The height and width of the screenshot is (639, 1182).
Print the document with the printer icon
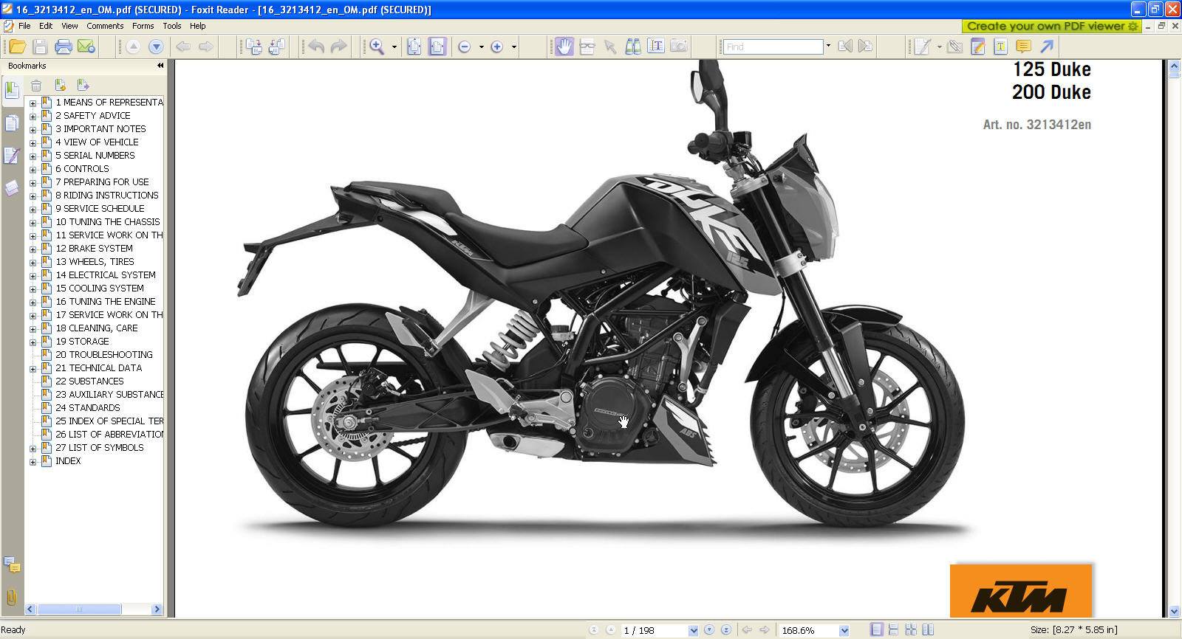coord(64,46)
